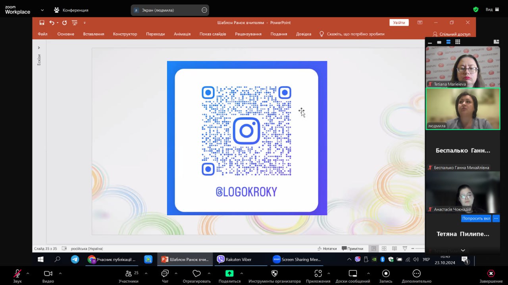Expand arrow next to Приложения
Screen dimensions: 508x285
(x=328, y=273)
